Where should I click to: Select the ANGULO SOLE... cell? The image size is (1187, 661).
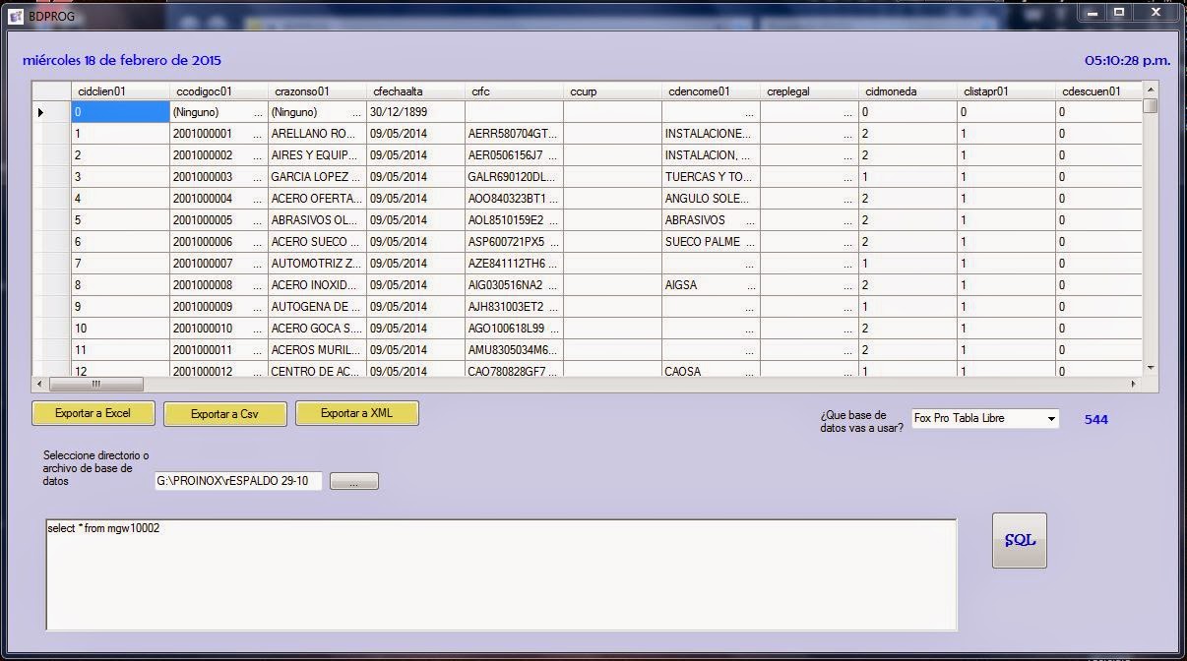pos(711,199)
